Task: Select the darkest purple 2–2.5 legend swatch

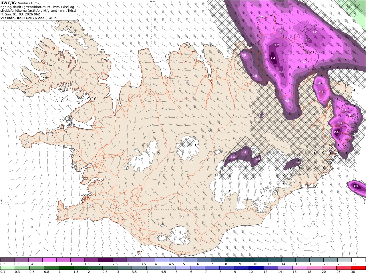Action: [106, 260]
